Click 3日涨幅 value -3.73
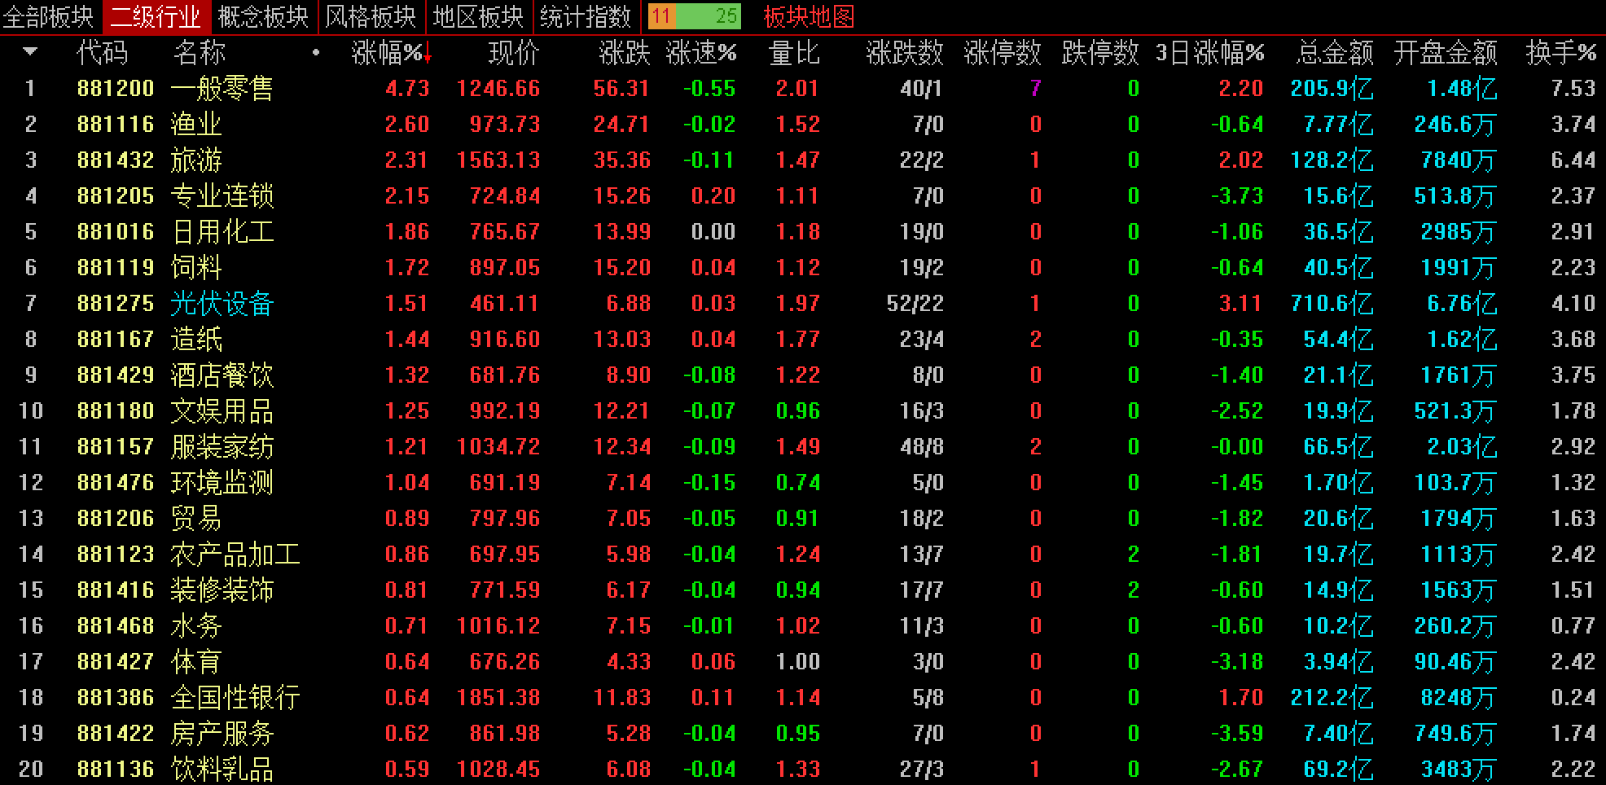 pos(1237,195)
